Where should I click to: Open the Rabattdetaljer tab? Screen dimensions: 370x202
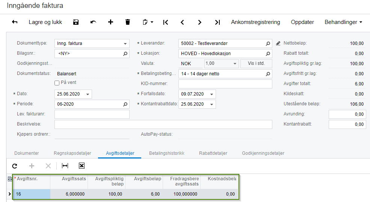coord(213,153)
